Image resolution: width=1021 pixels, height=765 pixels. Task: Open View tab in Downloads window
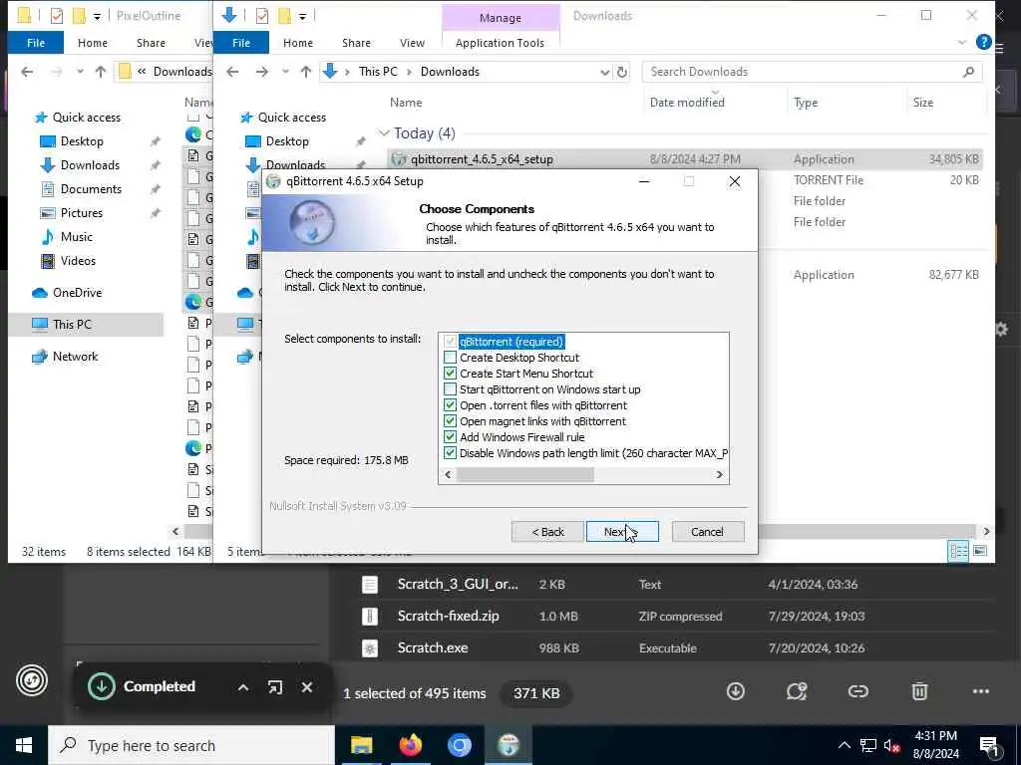[x=412, y=42]
